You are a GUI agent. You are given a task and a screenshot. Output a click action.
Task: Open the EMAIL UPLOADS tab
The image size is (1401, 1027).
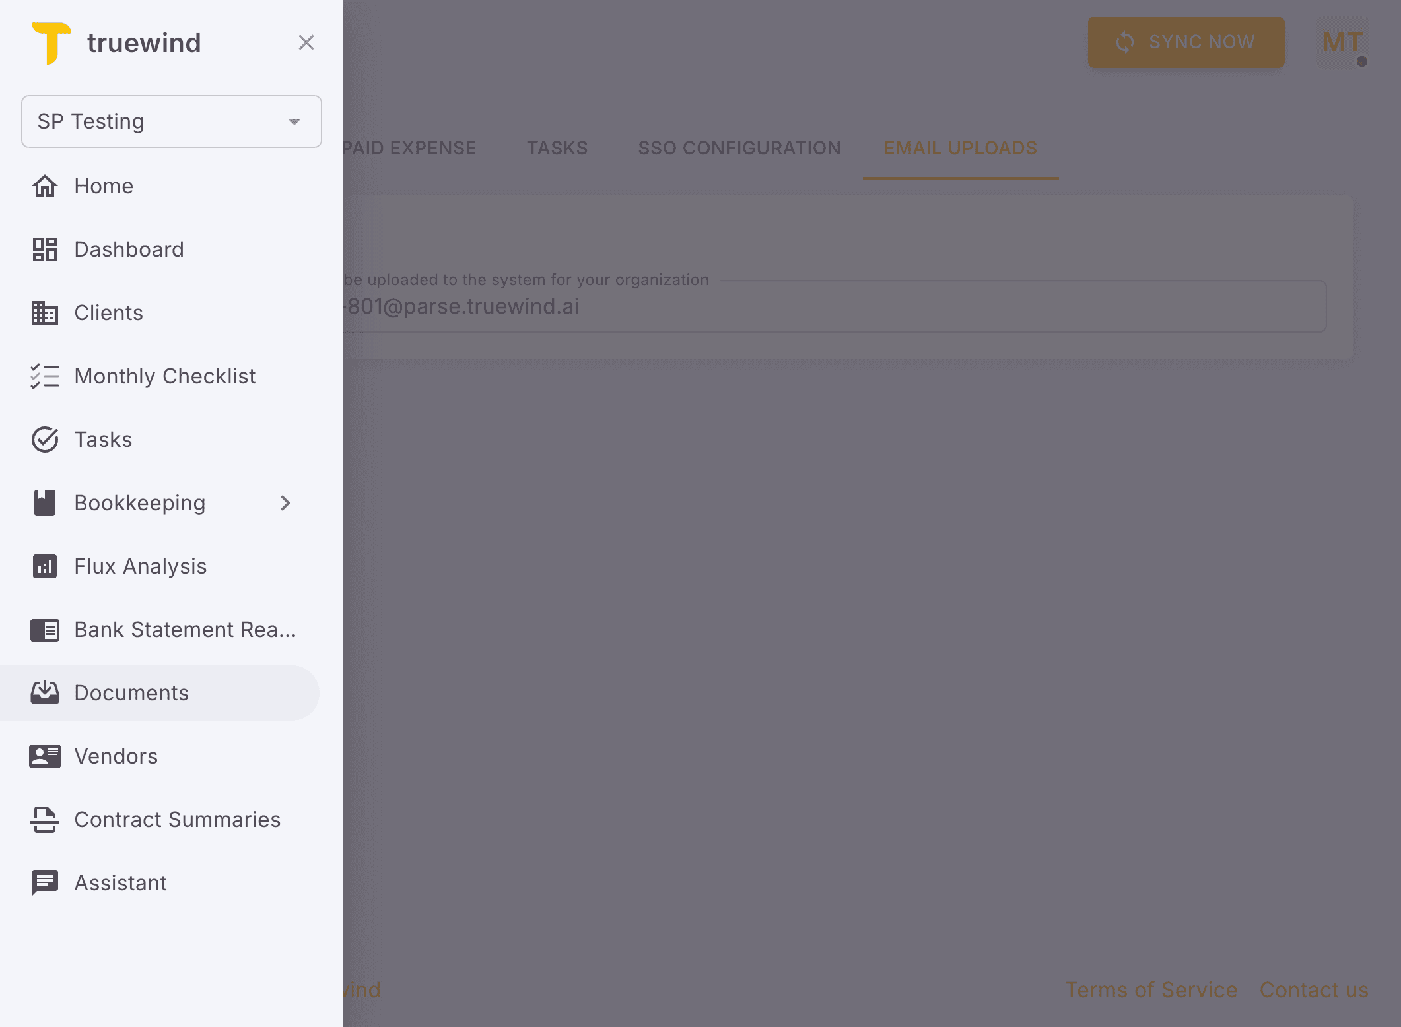coord(961,148)
